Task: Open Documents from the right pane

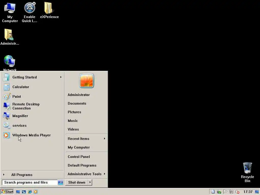Action: [77, 104]
